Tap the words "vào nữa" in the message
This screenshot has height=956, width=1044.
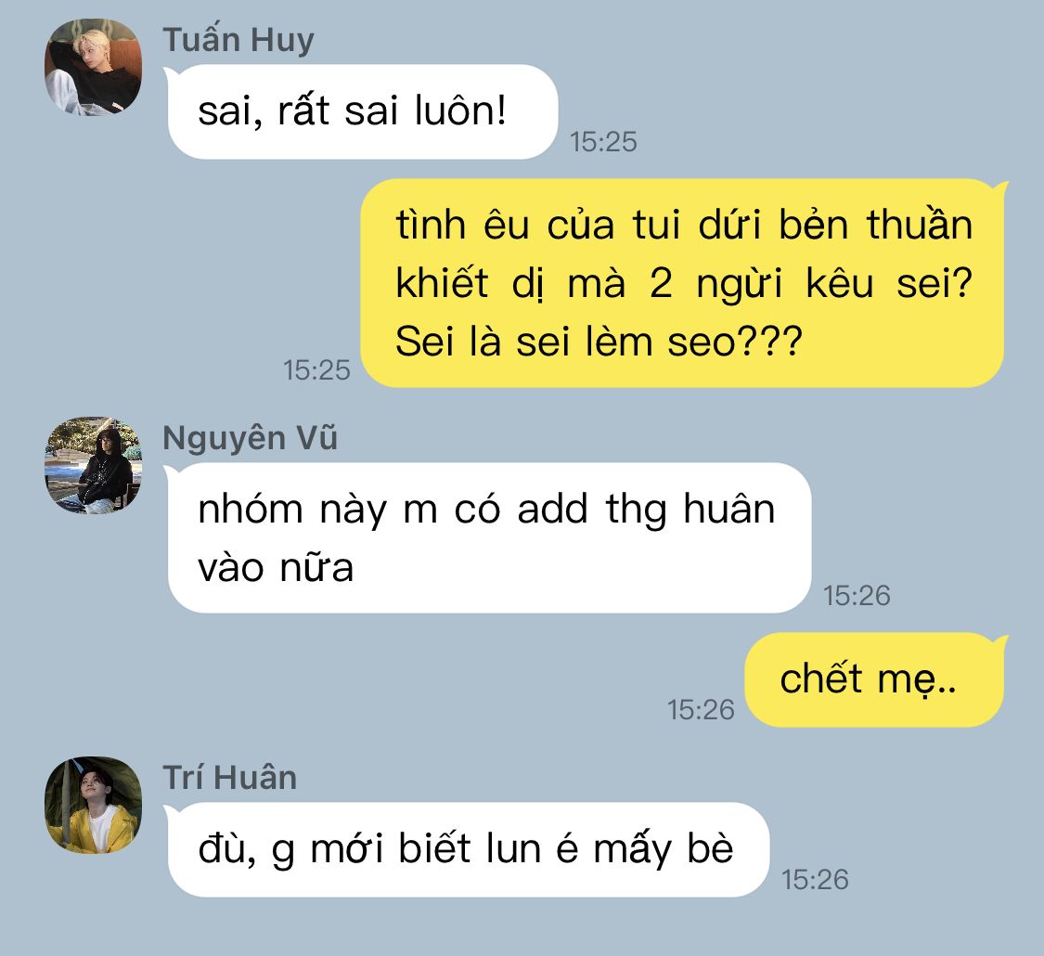pyautogui.click(x=275, y=568)
